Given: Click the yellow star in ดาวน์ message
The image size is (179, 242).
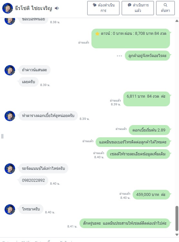Looking at the screenshot, I should [97, 34].
